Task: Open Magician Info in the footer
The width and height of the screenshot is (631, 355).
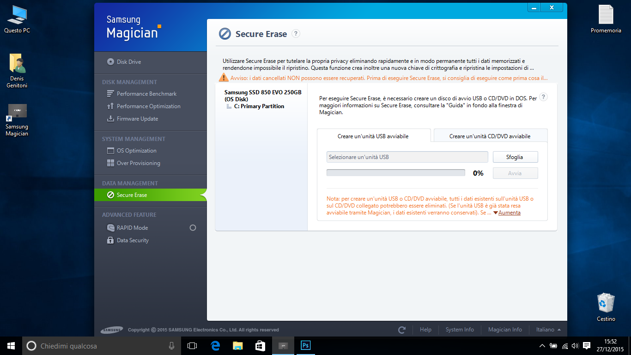Action: pos(505,330)
